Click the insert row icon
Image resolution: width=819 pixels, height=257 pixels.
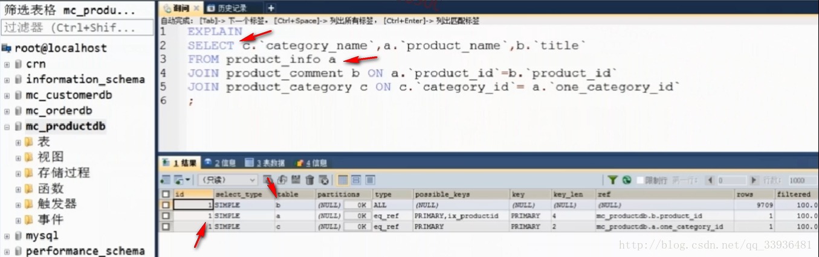point(268,180)
